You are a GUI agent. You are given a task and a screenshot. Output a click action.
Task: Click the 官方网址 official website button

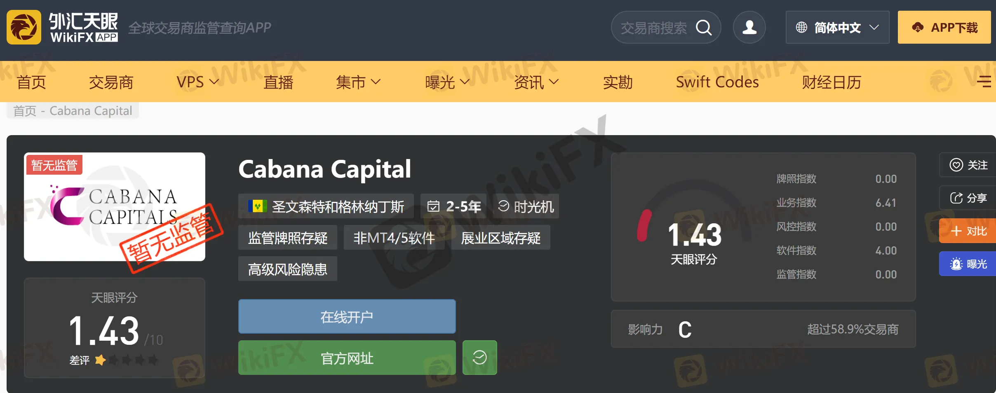(347, 358)
